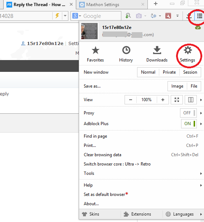Expand the View submenu arrow

click(x=201, y=100)
